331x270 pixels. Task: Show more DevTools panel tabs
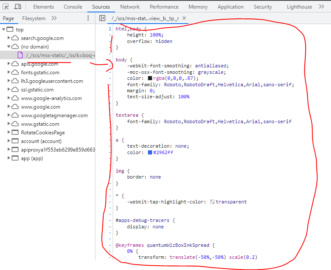click(322, 7)
